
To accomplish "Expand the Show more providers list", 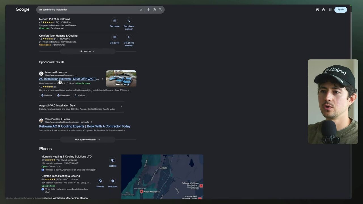I will 88,51.
